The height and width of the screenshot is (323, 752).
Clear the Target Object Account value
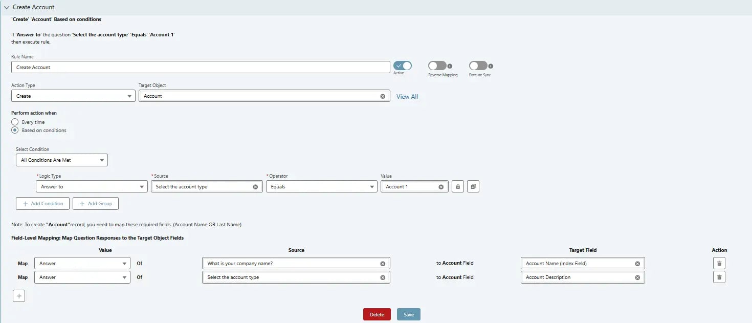(383, 96)
